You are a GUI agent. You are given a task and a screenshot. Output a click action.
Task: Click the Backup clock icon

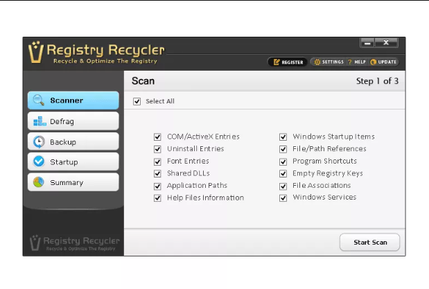pos(38,142)
